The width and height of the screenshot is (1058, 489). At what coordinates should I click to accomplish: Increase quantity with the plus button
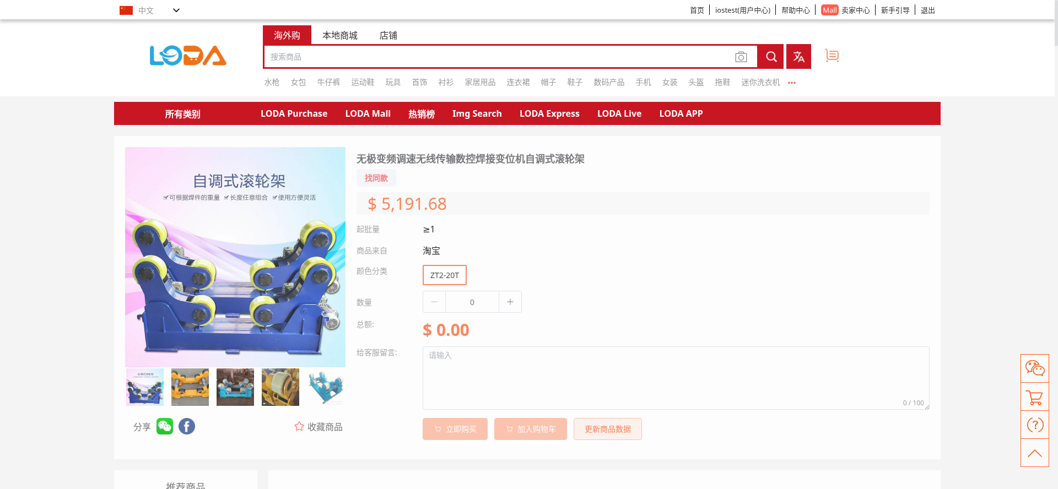tap(510, 302)
